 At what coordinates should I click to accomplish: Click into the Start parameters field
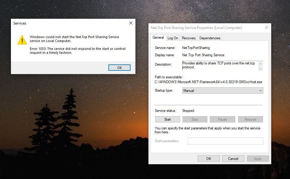coord(225,141)
